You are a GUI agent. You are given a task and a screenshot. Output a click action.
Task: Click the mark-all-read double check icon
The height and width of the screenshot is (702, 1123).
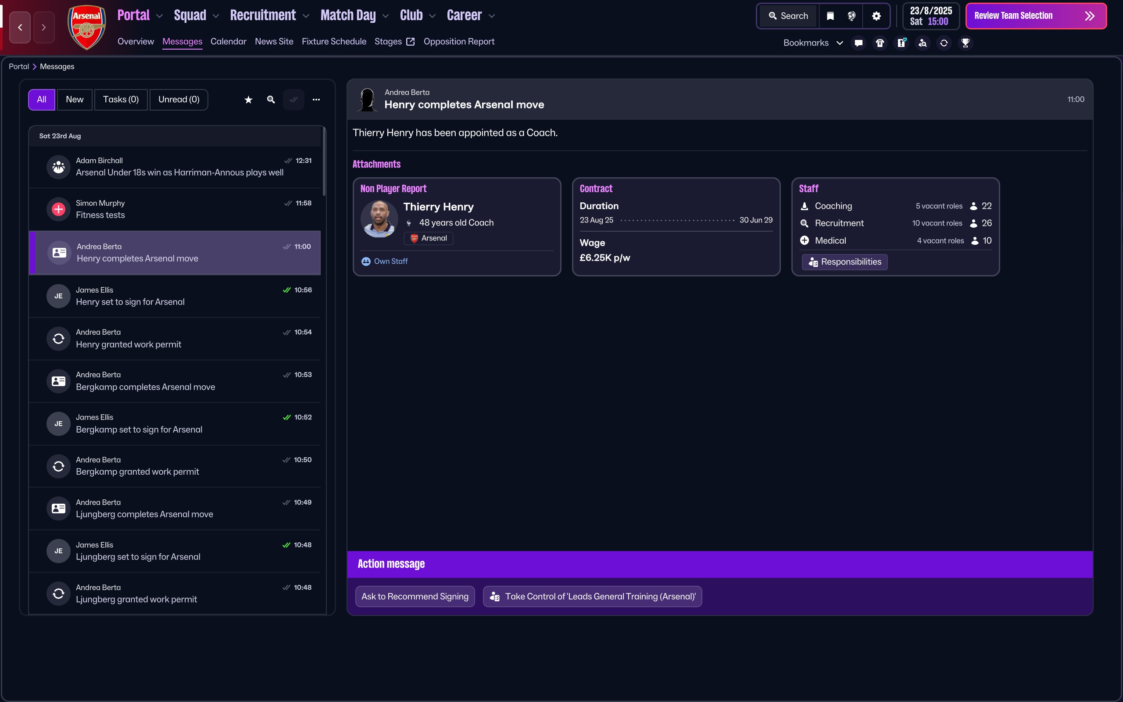click(x=293, y=99)
